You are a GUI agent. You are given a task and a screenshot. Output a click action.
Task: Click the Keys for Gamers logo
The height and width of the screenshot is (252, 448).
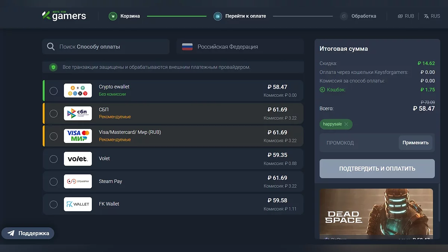click(x=64, y=16)
